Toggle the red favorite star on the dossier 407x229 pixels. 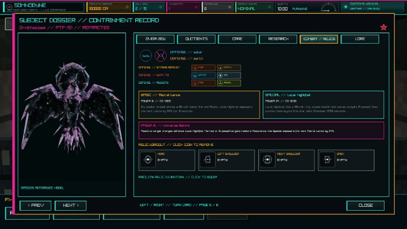tap(384, 27)
